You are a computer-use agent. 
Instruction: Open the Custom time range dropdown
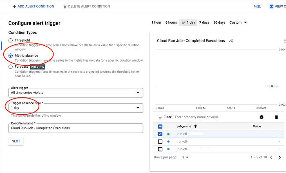pos(238,22)
